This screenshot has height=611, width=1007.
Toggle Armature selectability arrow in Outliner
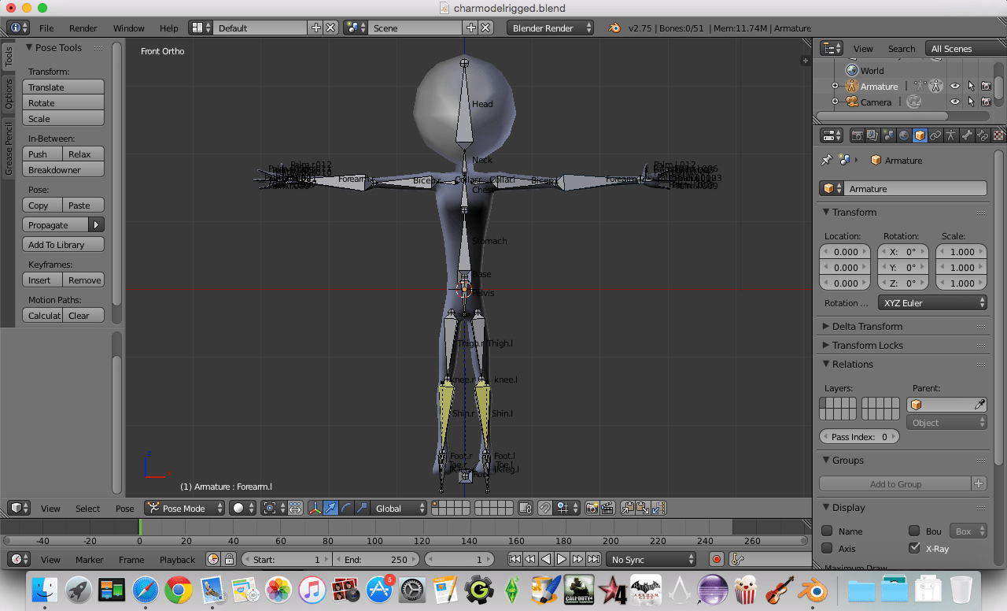[x=971, y=87]
